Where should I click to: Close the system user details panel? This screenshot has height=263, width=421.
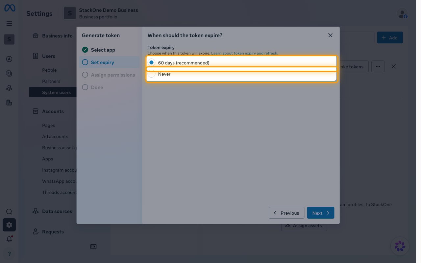coord(394,66)
